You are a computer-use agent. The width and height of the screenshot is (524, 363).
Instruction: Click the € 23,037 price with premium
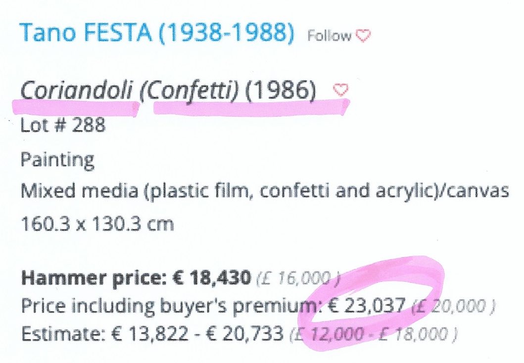pyautogui.click(x=367, y=306)
